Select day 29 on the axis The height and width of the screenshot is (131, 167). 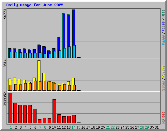[x=147, y=127]
